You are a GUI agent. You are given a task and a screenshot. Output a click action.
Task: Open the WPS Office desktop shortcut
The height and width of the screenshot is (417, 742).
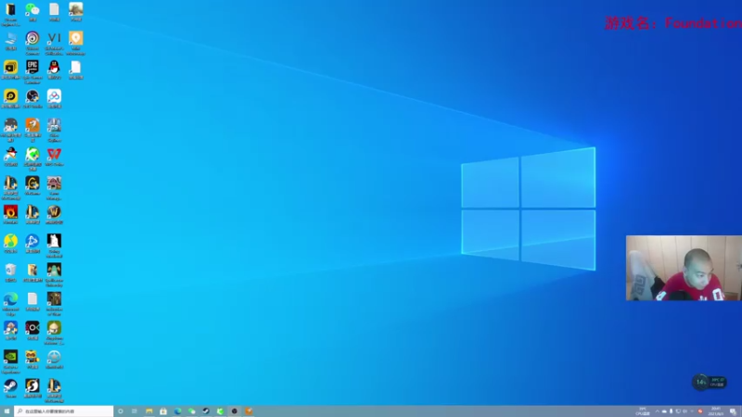[54, 157]
